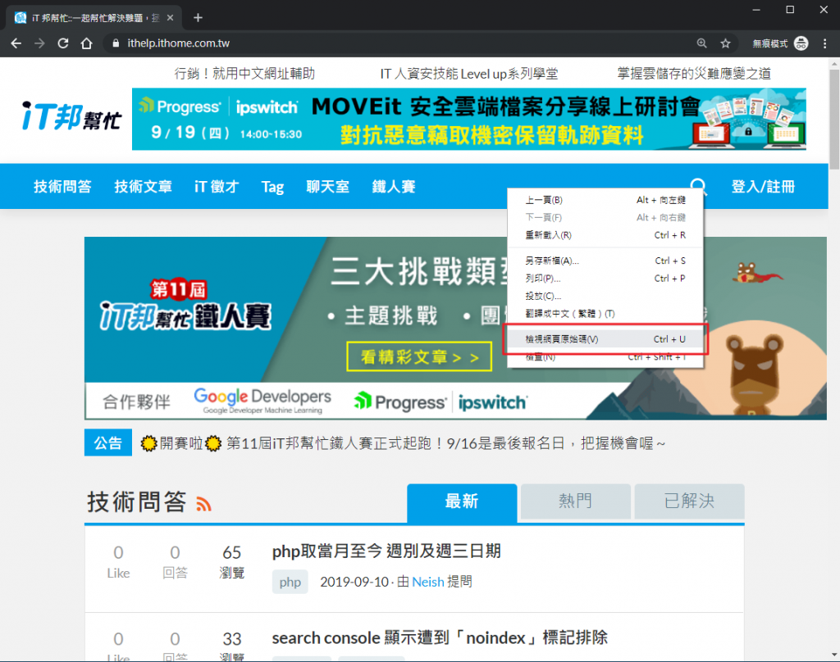This screenshot has height=662, width=840.
Task: Choose 投放(C)... from context menu
Action: point(605,296)
